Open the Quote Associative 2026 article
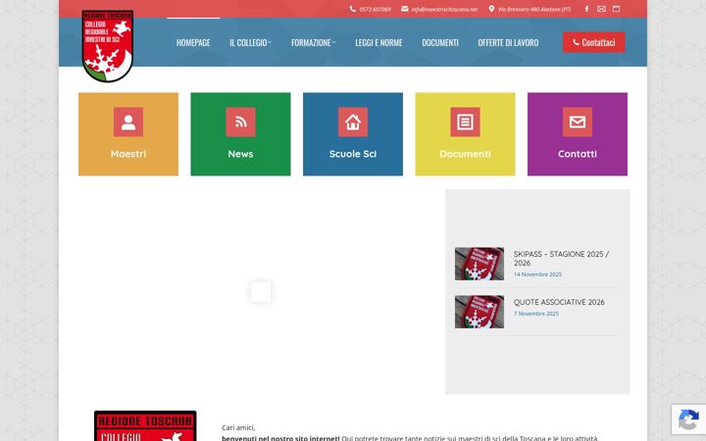706x441 pixels. [559, 303]
